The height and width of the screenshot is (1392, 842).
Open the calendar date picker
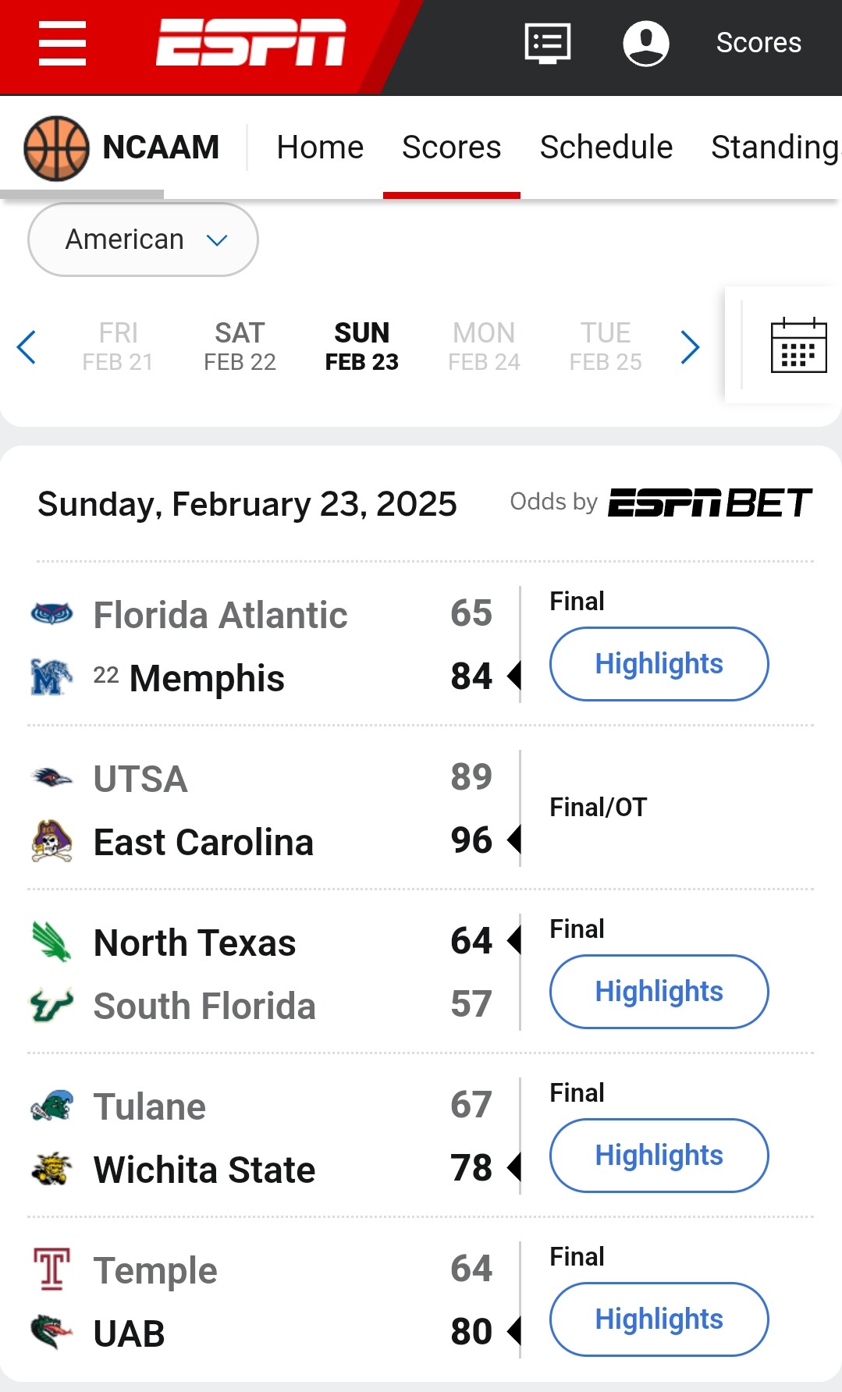click(x=798, y=346)
